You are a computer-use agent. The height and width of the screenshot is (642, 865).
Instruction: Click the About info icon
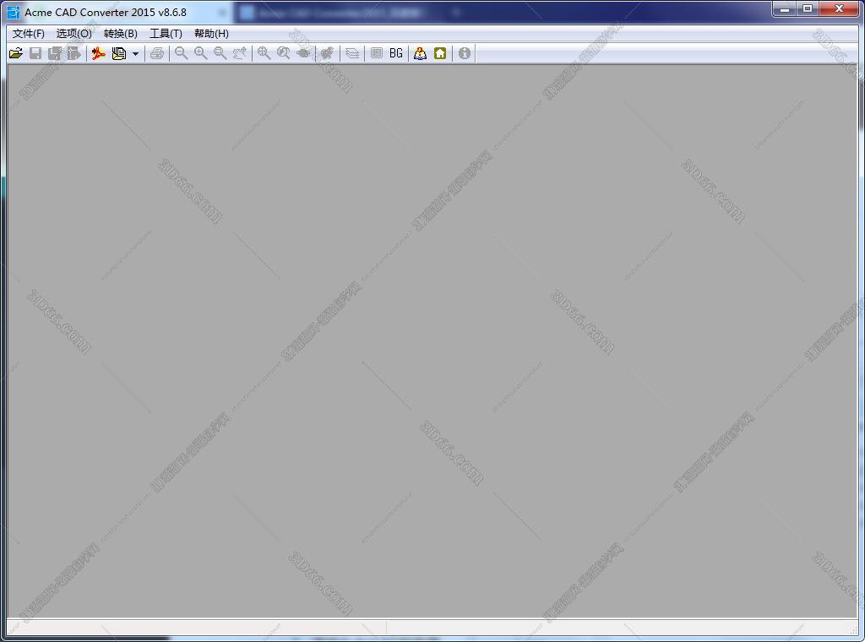point(465,53)
